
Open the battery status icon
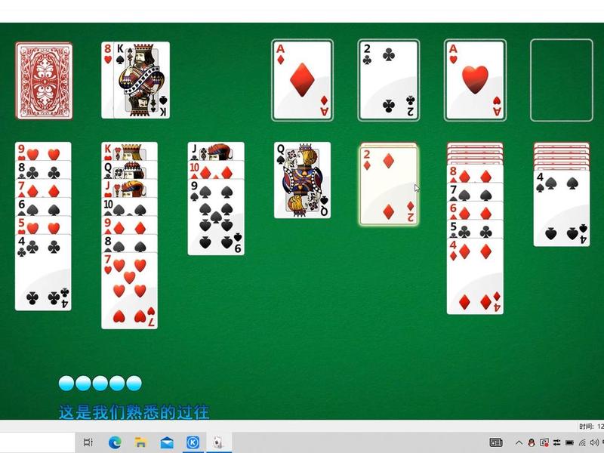pyautogui.click(x=570, y=442)
